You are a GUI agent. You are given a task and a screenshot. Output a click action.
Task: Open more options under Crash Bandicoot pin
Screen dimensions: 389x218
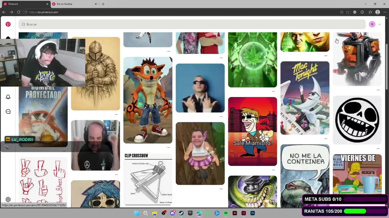tap(169, 147)
